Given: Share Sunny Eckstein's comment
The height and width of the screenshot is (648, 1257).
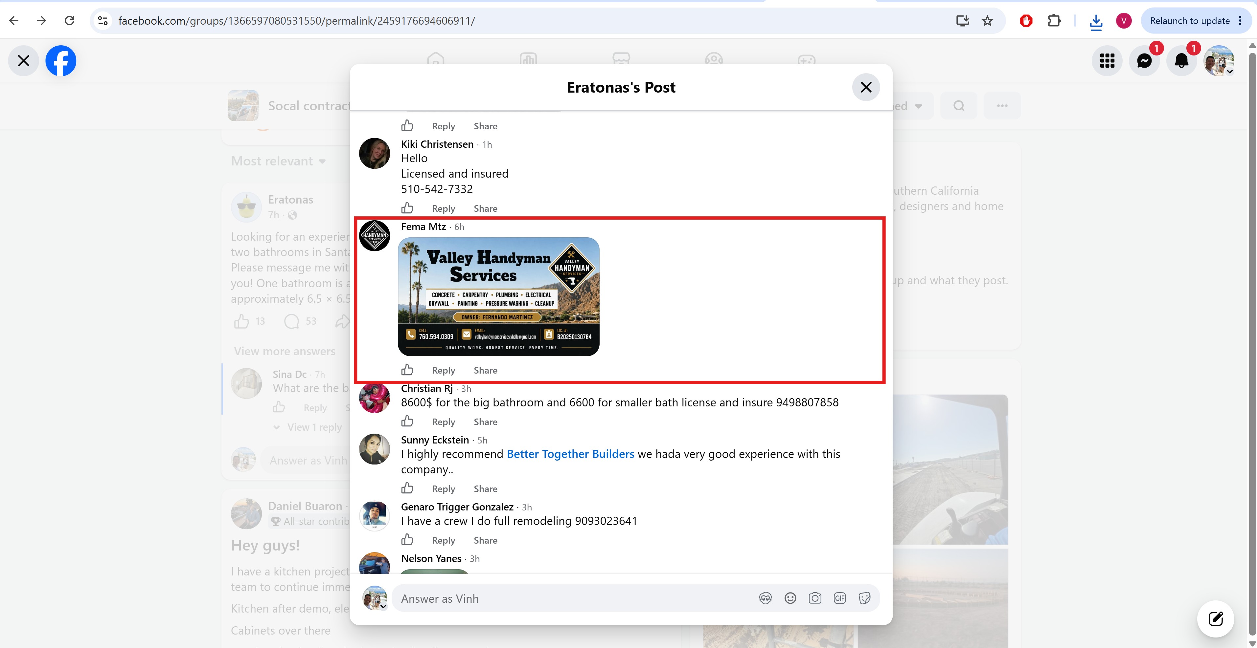Looking at the screenshot, I should coord(486,489).
